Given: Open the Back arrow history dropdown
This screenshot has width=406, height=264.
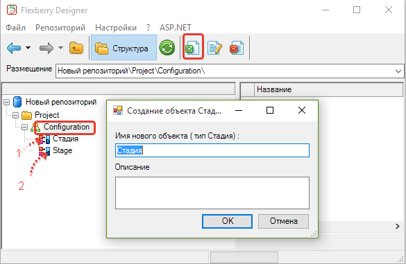Looking at the screenshot, I should [28, 48].
